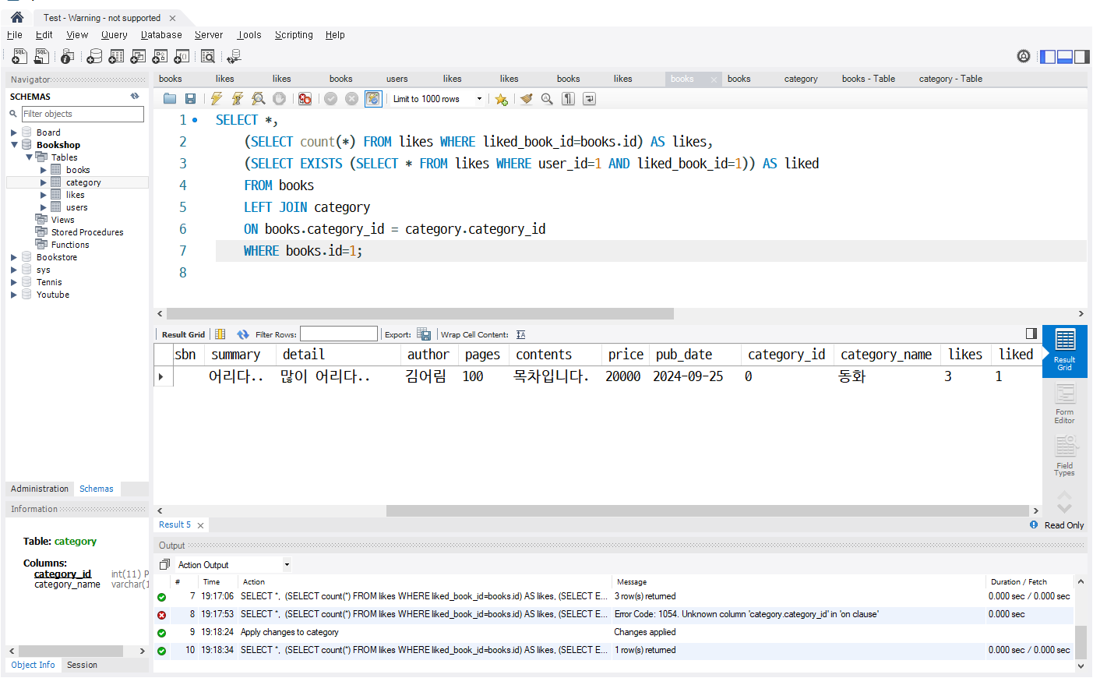
Task: Toggle wrap cell content
Action: pyautogui.click(x=521, y=334)
